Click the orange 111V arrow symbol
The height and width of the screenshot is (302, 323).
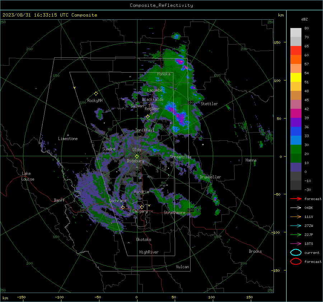pyautogui.click(x=296, y=217)
